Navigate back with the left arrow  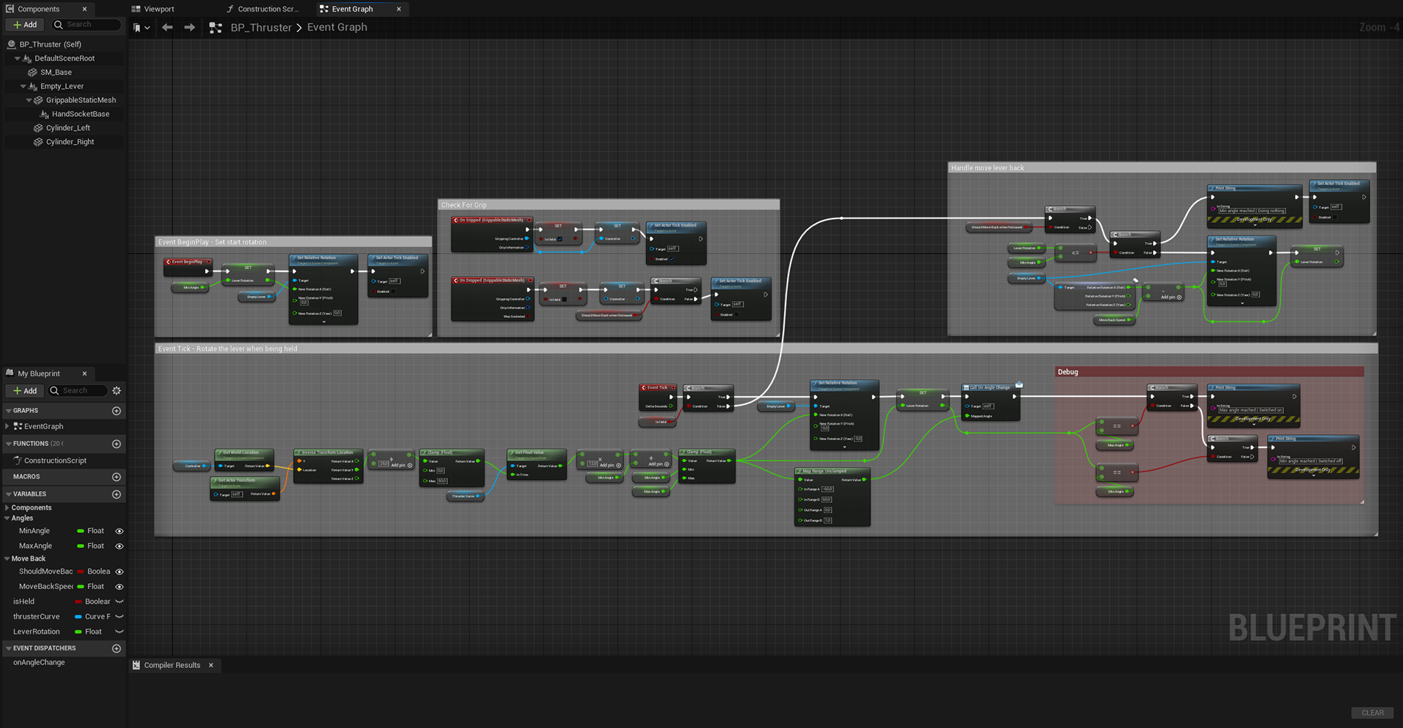167,27
